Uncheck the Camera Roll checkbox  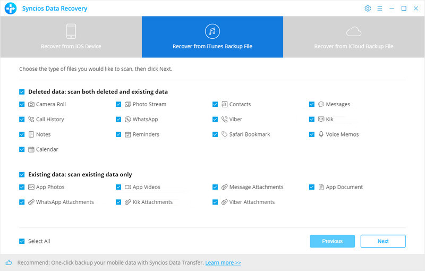(22, 104)
